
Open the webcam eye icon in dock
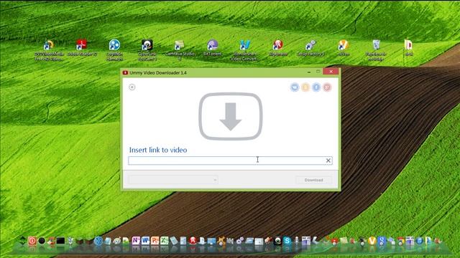(x=277, y=241)
